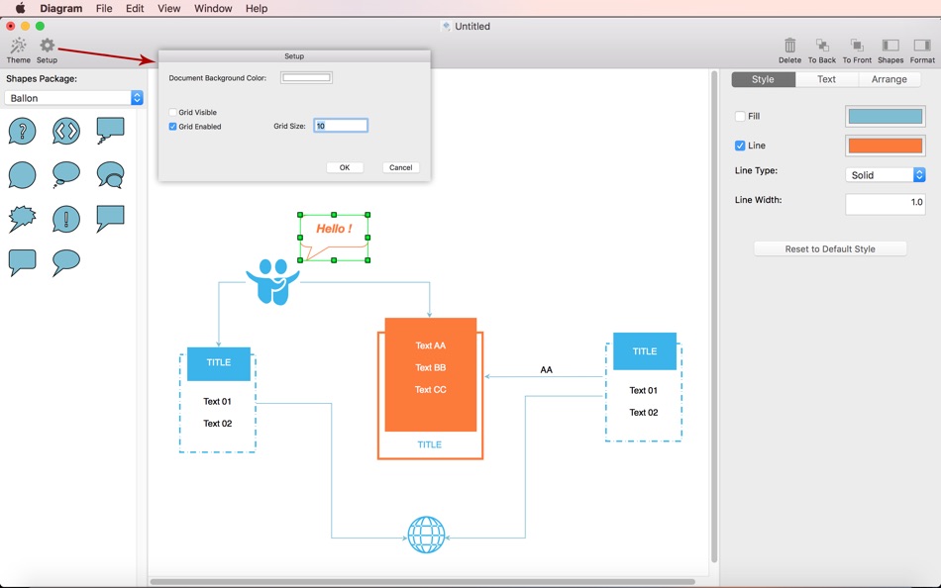This screenshot has height=588, width=941.
Task: Open the Edit menu
Action: (x=135, y=8)
